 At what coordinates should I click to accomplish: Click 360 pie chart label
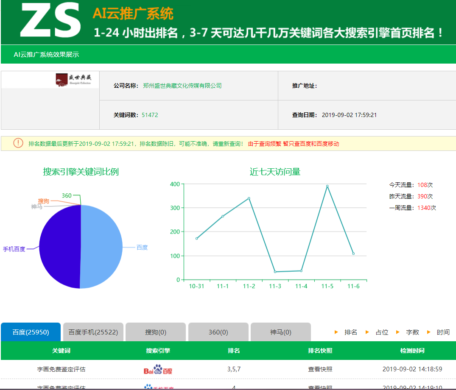[67, 195]
